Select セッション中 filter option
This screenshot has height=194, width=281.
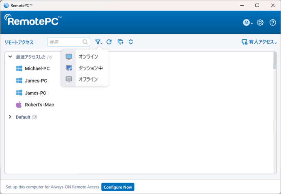(x=85, y=68)
